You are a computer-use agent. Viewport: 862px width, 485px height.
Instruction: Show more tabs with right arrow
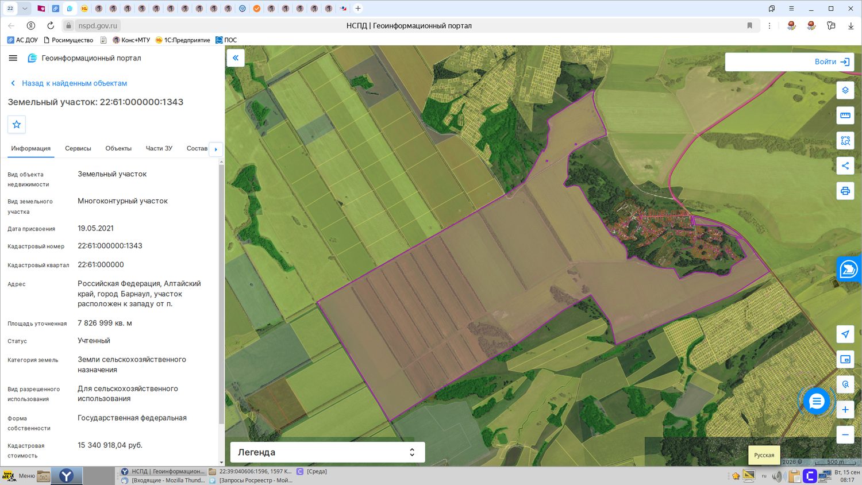pyautogui.click(x=216, y=149)
